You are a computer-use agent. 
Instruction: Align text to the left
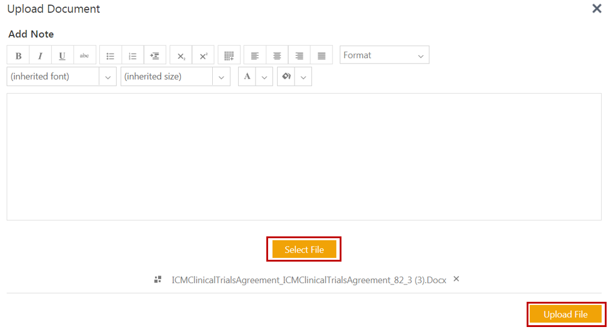pos(255,56)
